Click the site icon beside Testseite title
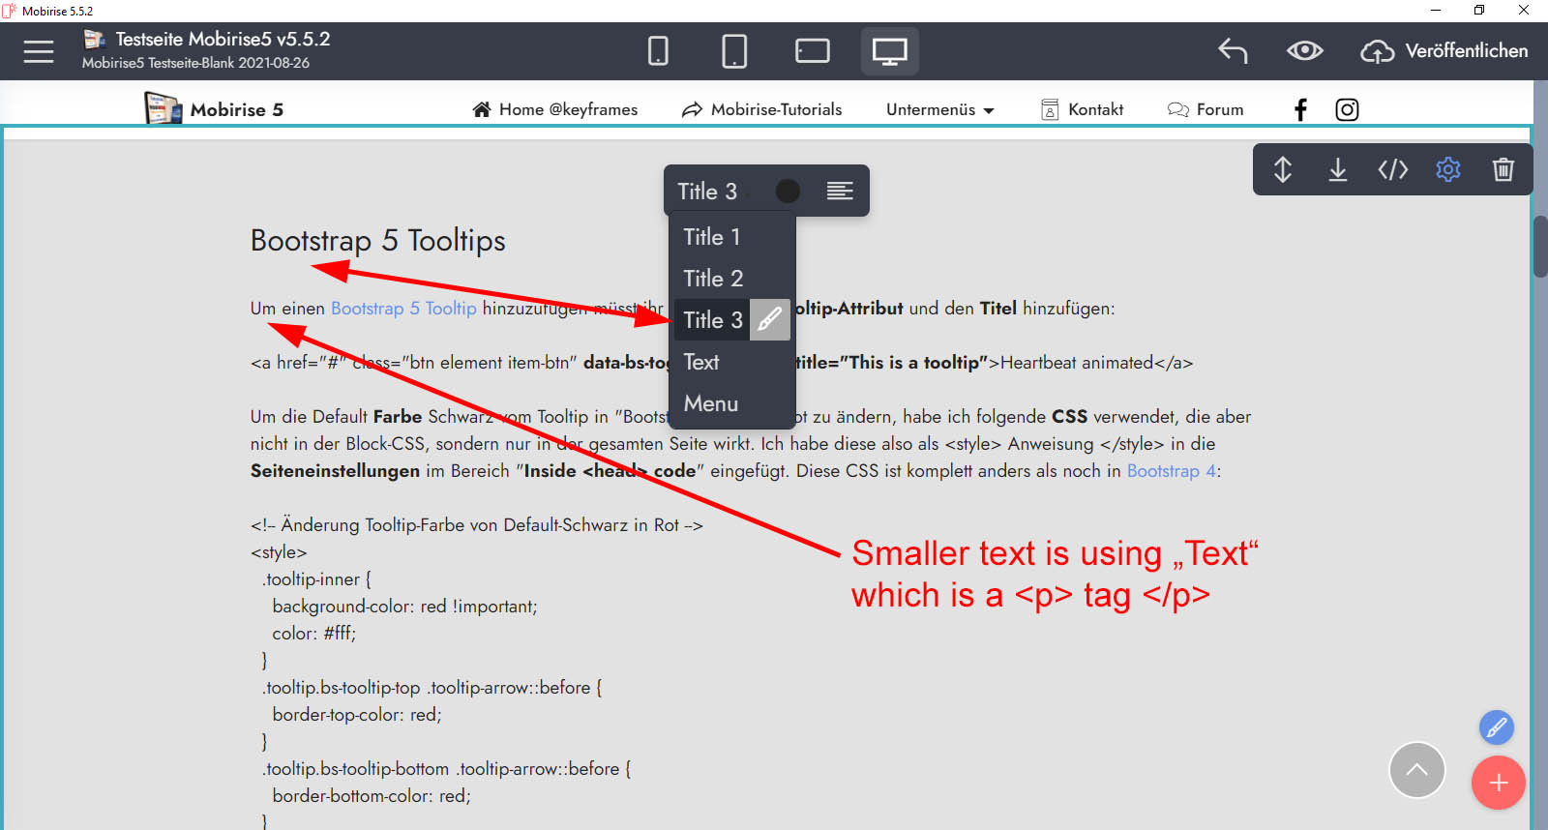 tap(95, 40)
